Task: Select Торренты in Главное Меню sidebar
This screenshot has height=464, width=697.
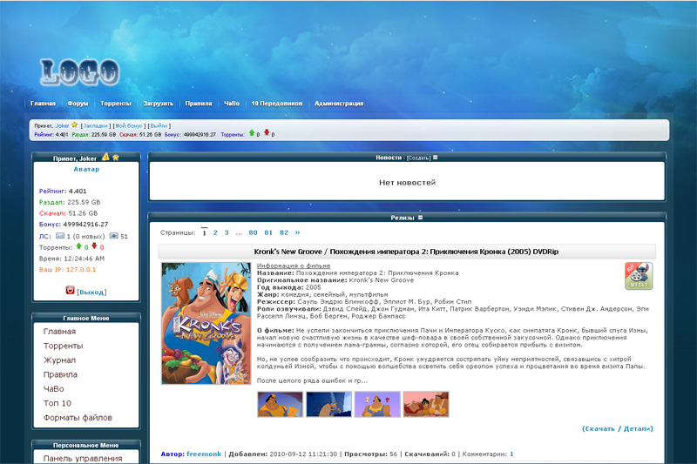Action: coord(63,346)
